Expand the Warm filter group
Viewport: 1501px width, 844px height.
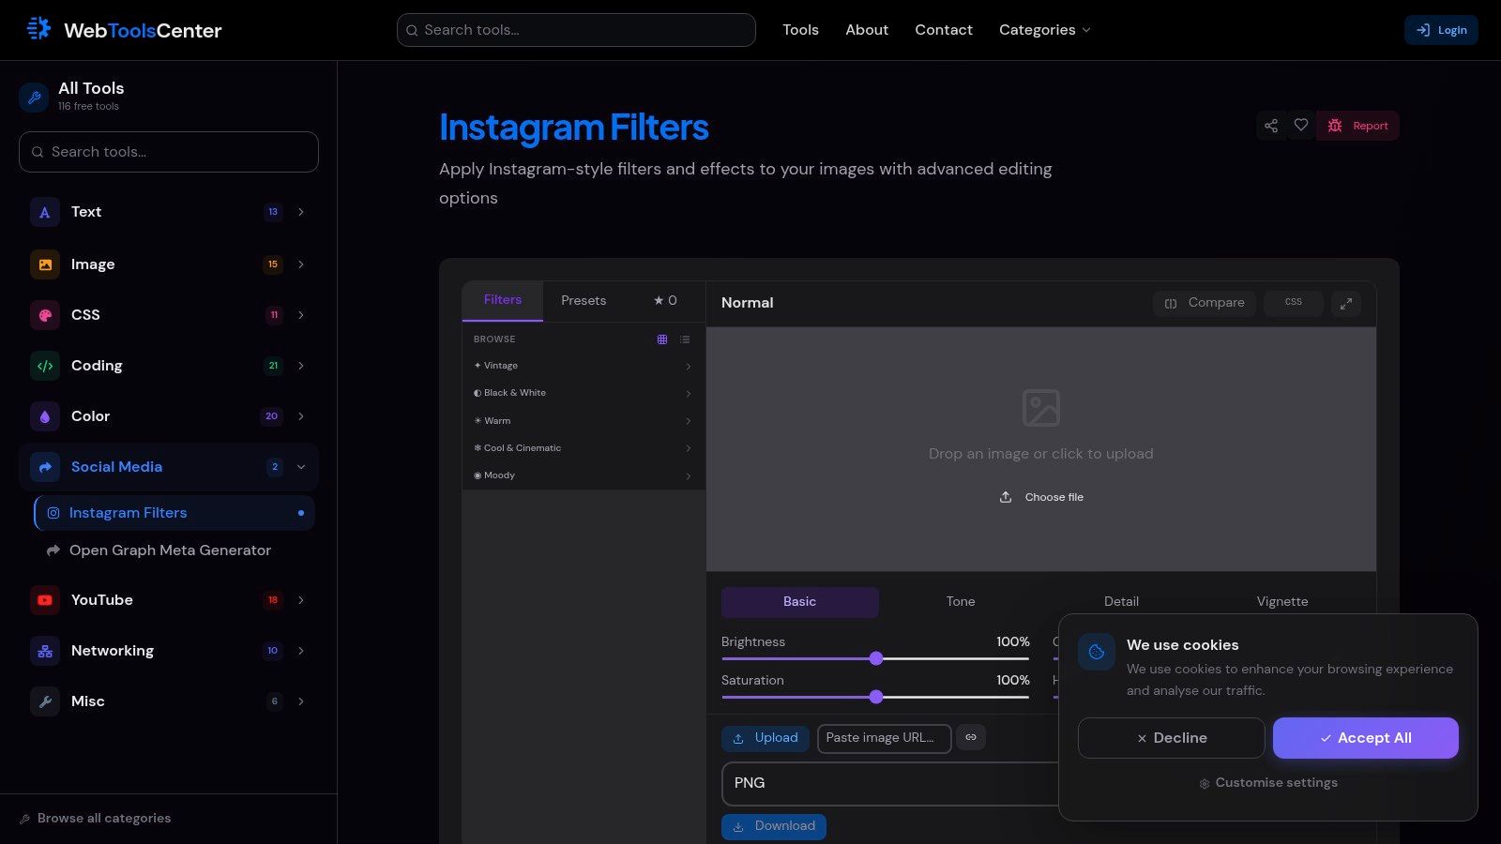click(x=584, y=421)
